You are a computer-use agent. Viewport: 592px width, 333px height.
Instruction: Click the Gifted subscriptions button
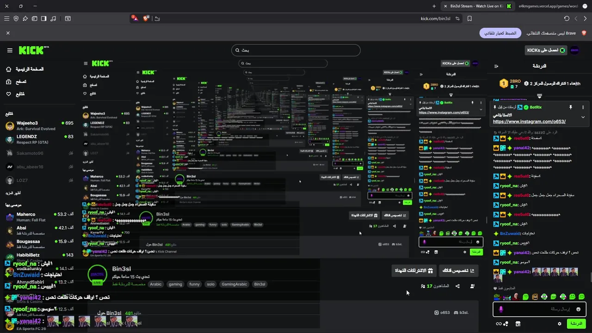[x=414, y=271]
